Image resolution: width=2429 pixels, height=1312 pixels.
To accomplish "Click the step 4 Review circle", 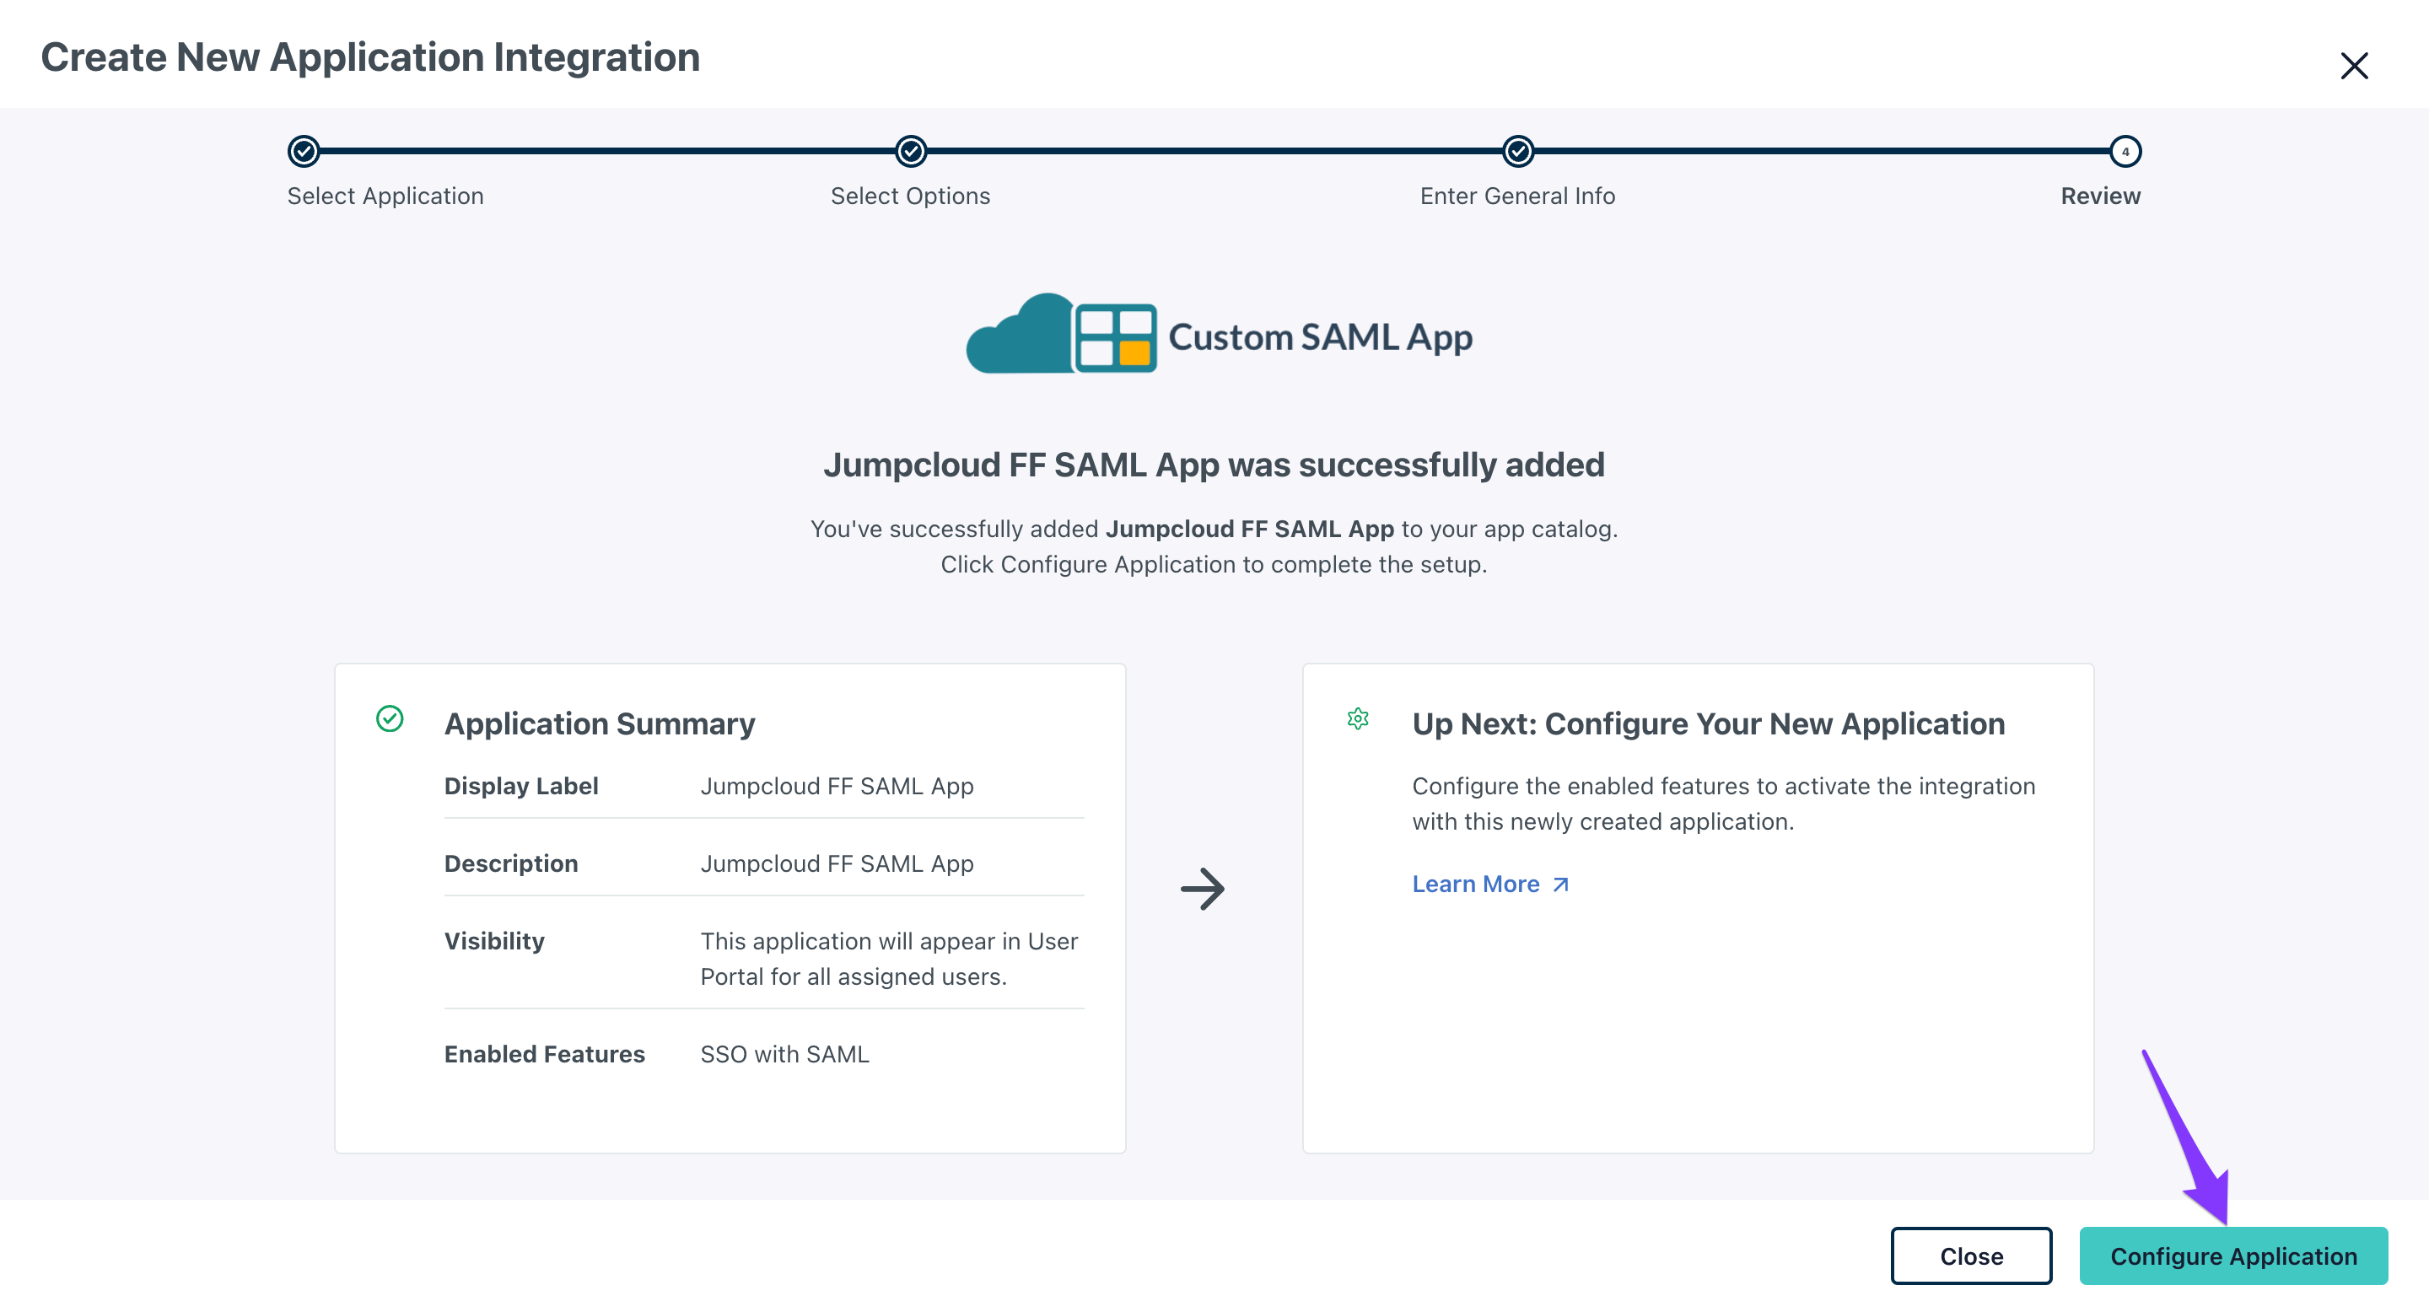I will [2125, 151].
